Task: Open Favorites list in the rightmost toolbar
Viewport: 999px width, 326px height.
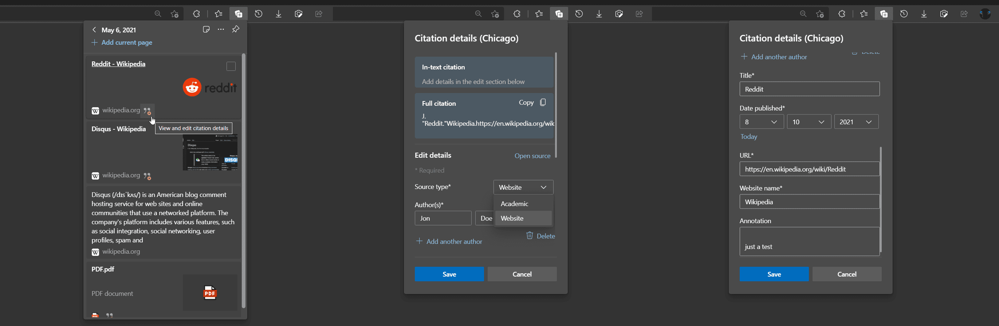Action: click(864, 14)
